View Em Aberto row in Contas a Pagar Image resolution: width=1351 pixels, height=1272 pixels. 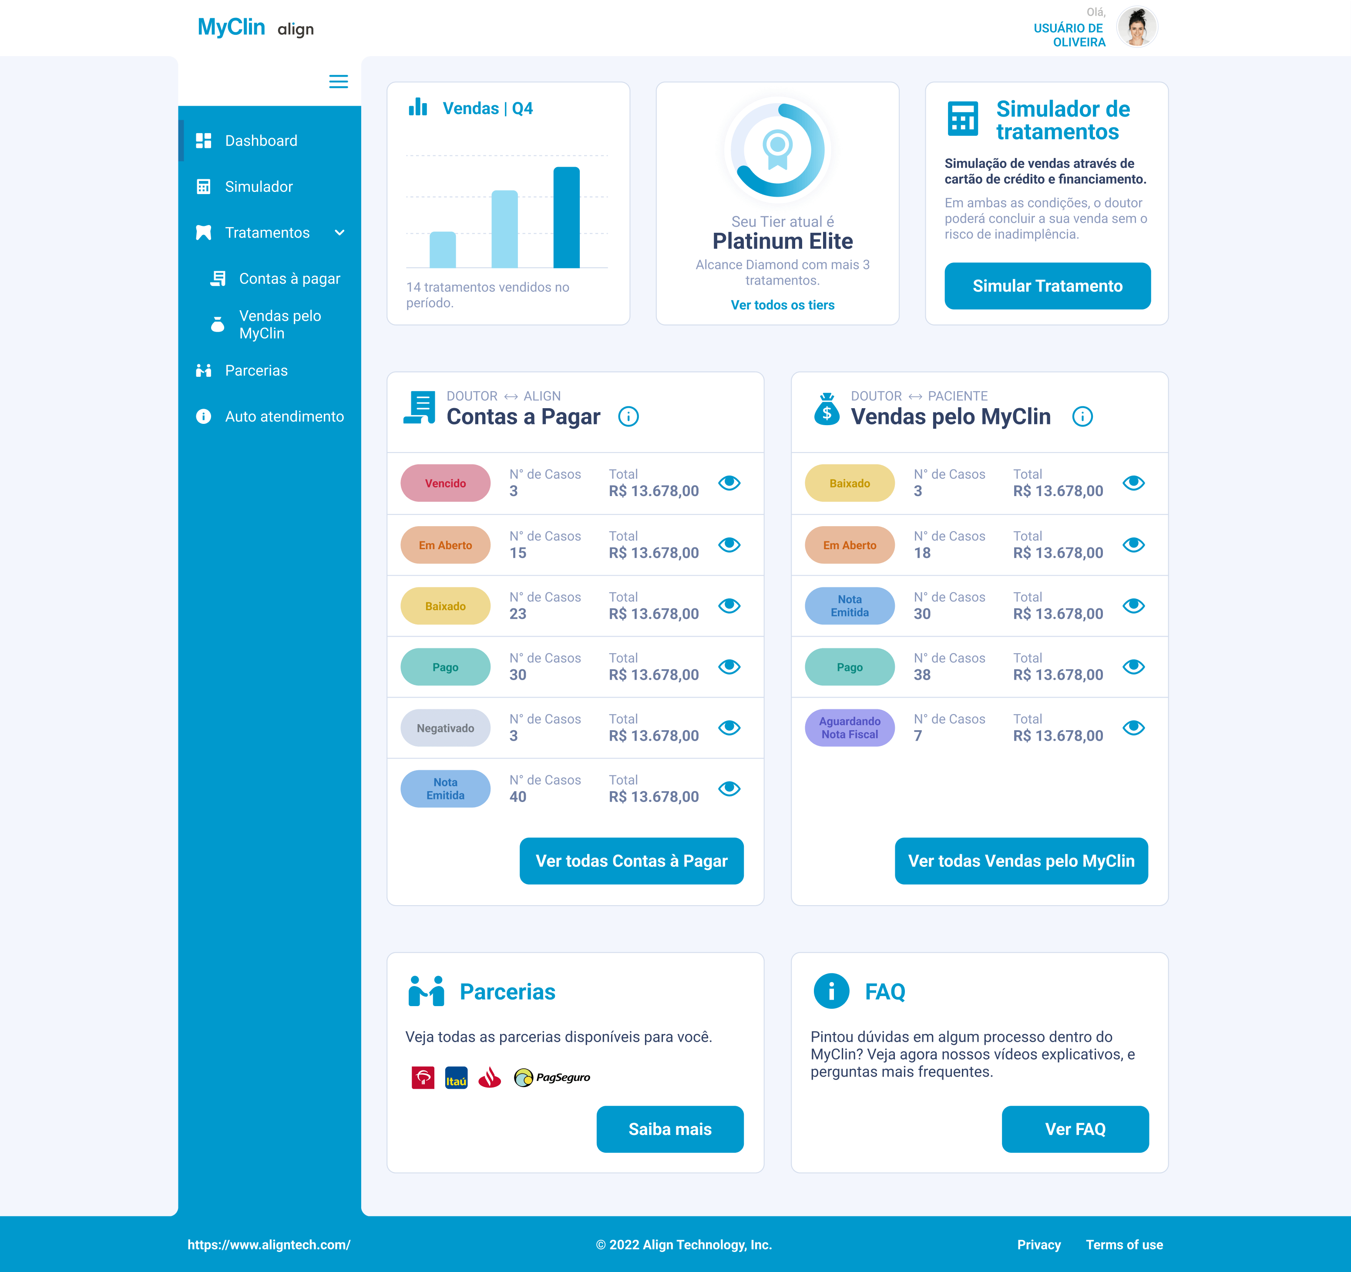(729, 545)
